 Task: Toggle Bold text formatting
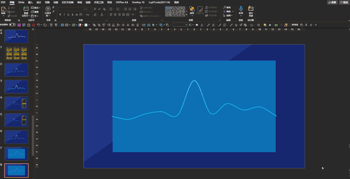60,15
